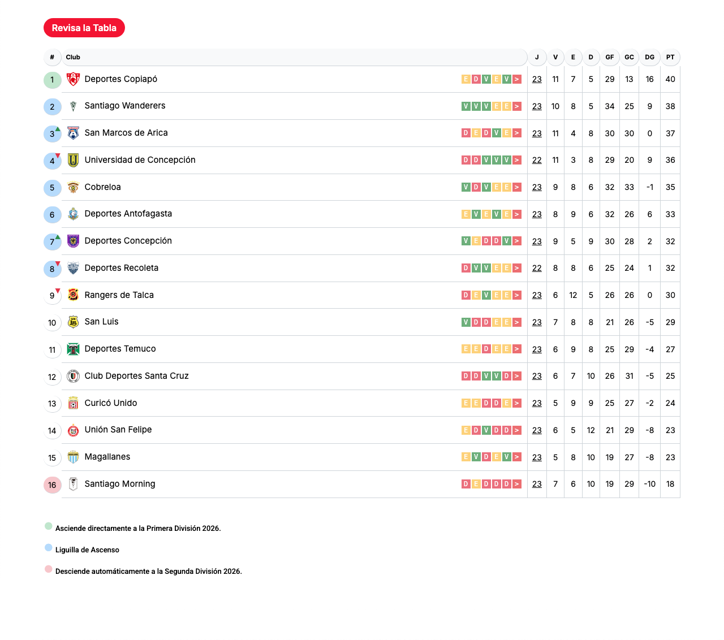Open matches played link for Unión San Felipe
This screenshot has width=724, height=640.
537,430
